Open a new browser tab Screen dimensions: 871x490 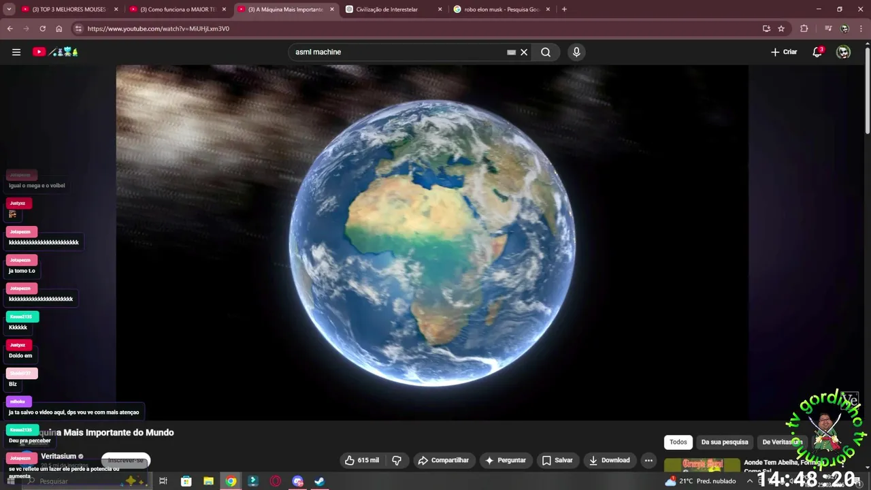[x=564, y=10]
